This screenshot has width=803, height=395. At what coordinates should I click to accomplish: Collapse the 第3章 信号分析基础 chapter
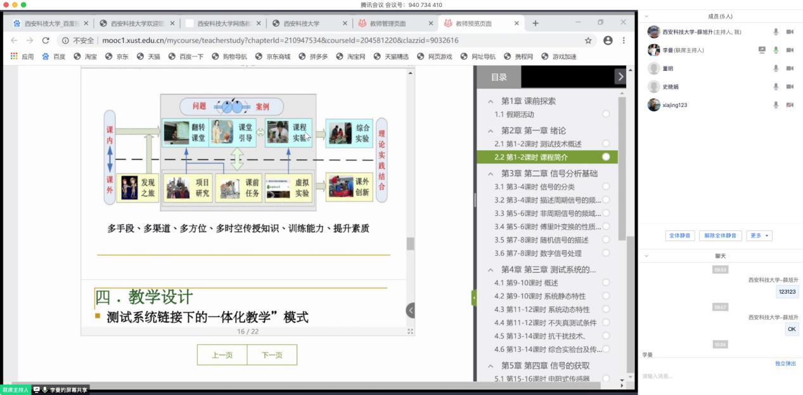[490, 173]
